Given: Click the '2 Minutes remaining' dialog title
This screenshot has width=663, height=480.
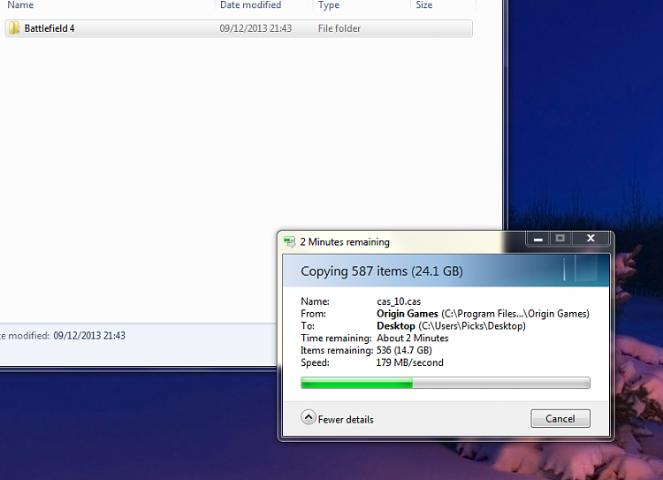Looking at the screenshot, I should click(345, 242).
